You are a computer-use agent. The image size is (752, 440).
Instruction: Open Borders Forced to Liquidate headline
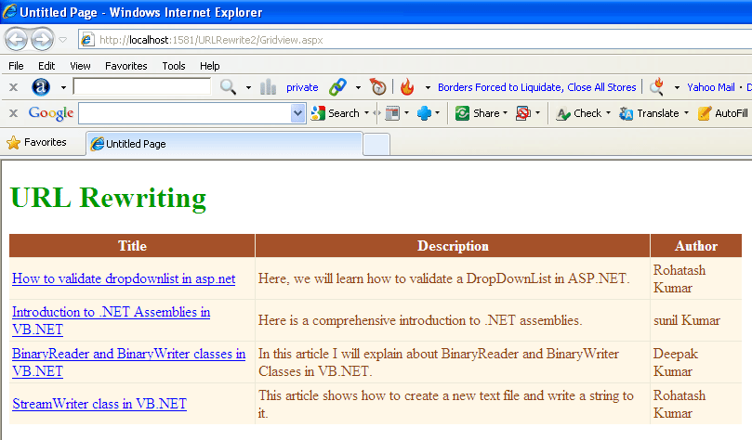[x=536, y=87]
